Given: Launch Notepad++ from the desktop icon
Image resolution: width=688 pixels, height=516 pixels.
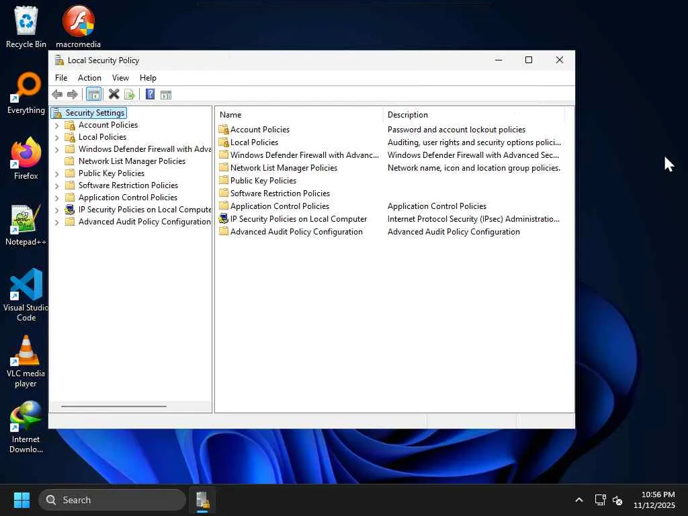Looking at the screenshot, I should [x=26, y=221].
